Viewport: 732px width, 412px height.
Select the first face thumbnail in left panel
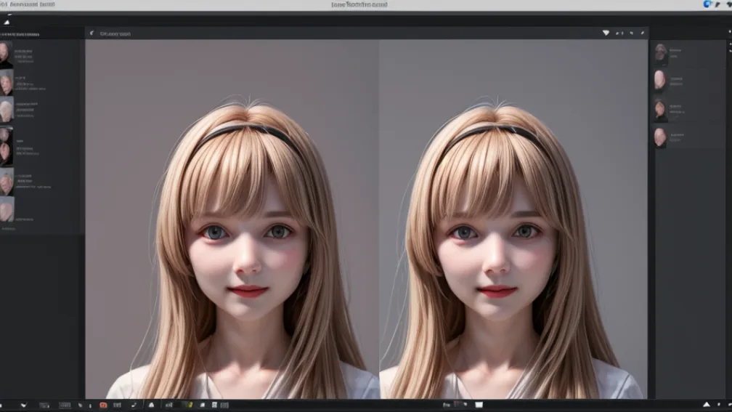pos(6,54)
